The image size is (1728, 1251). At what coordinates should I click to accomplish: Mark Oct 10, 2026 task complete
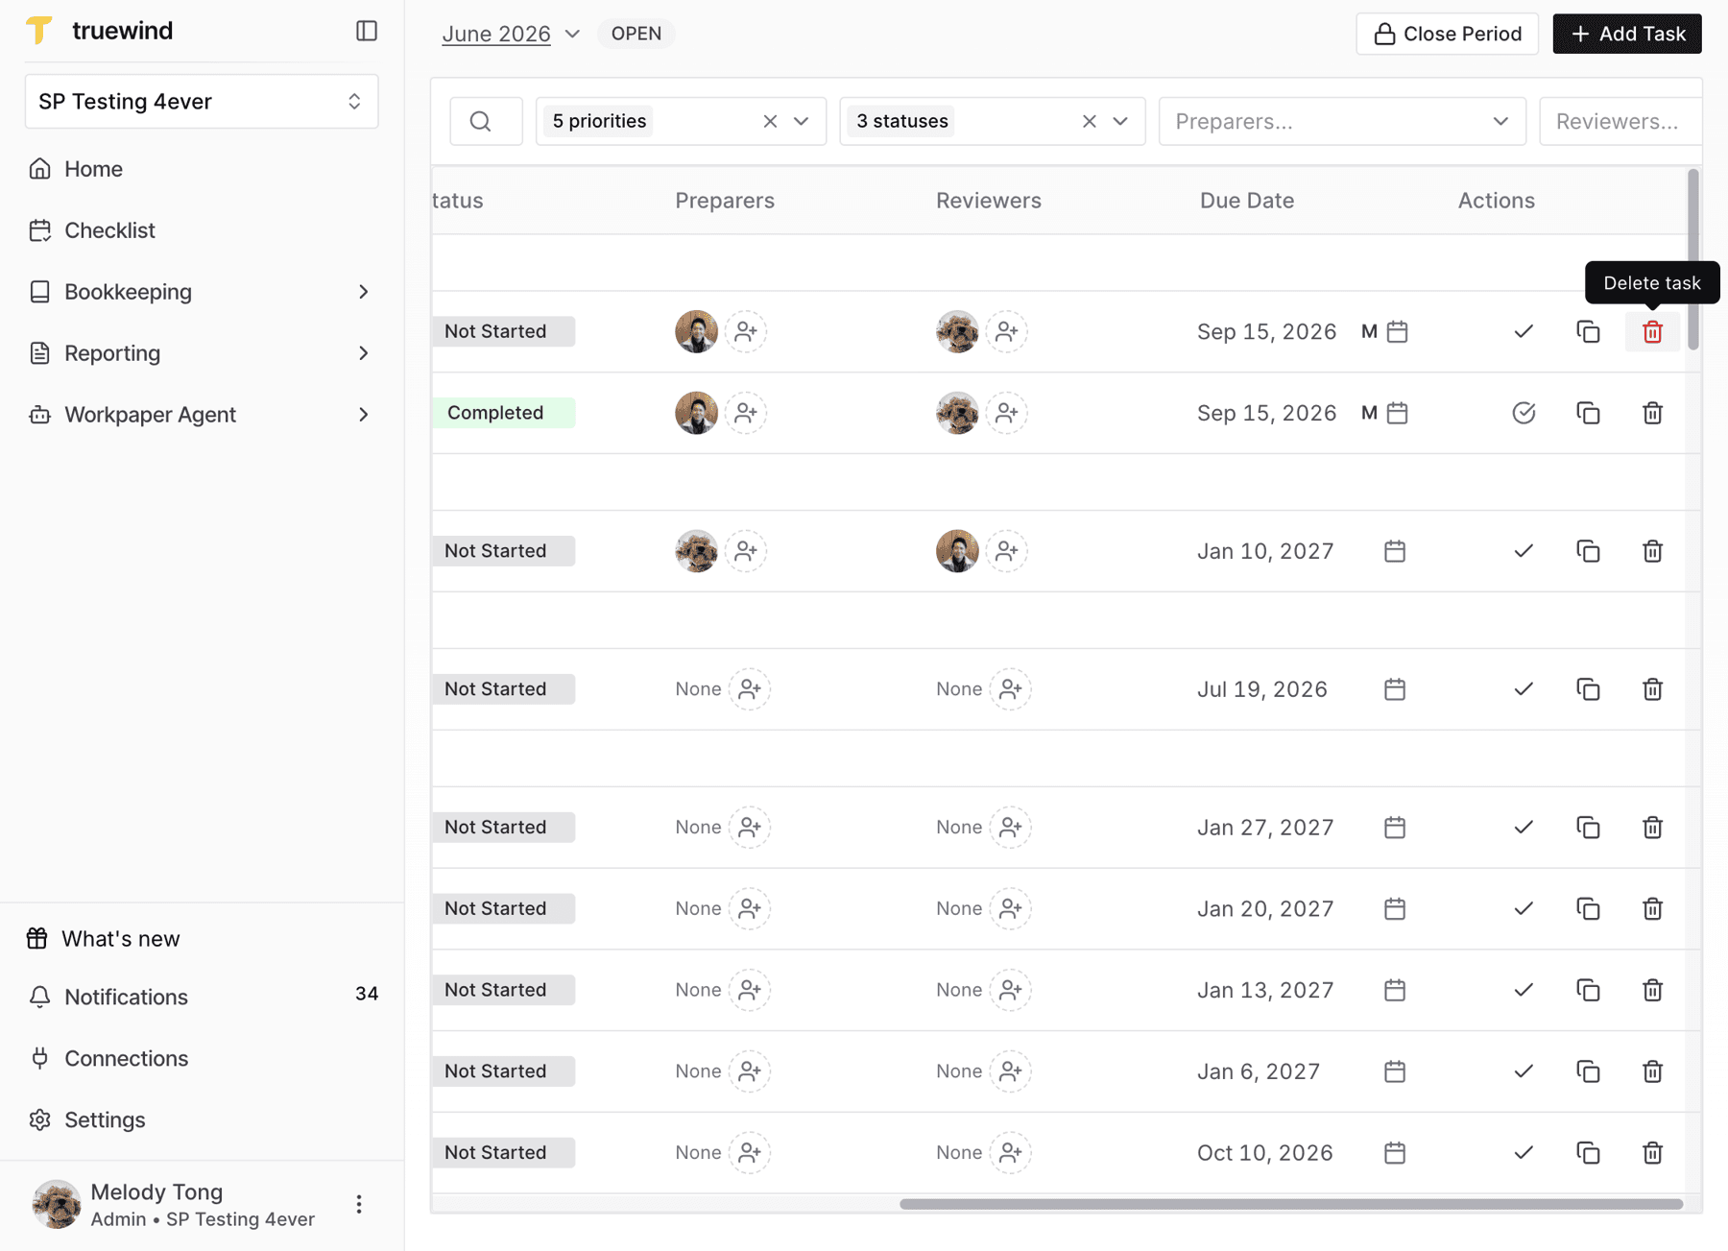click(x=1524, y=1152)
